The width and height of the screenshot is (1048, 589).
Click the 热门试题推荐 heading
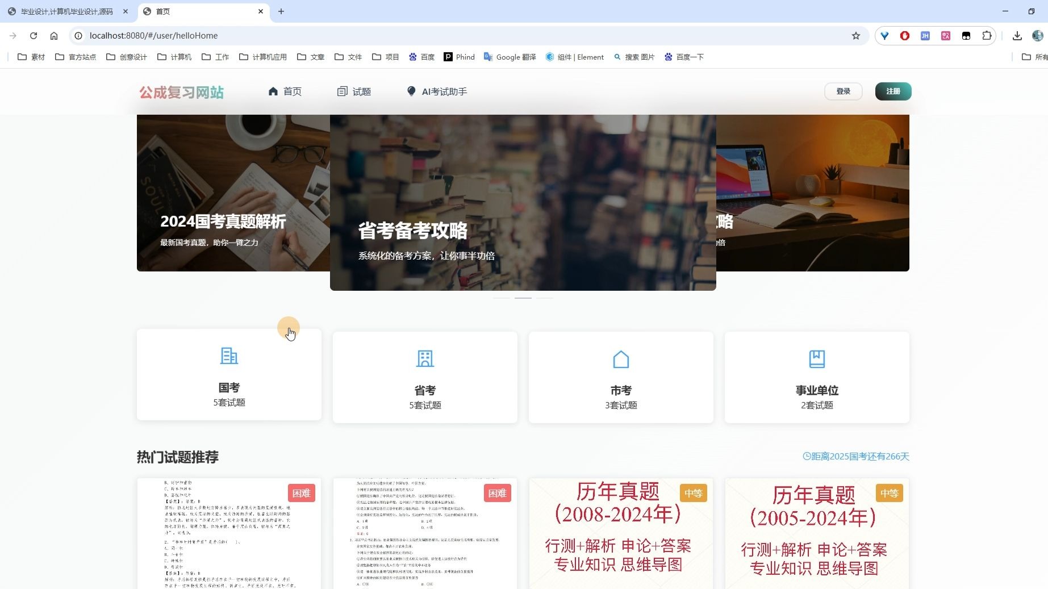pyautogui.click(x=177, y=457)
